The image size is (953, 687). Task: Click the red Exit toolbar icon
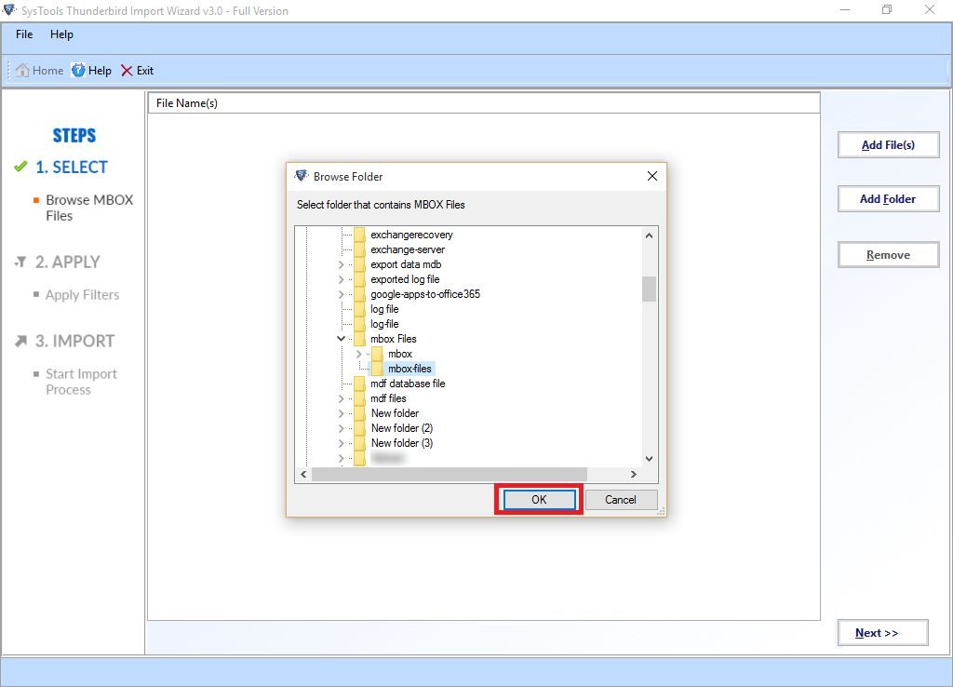pyautogui.click(x=127, y=71)
